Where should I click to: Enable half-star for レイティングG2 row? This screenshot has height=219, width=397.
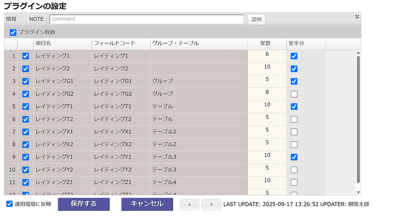294,94
